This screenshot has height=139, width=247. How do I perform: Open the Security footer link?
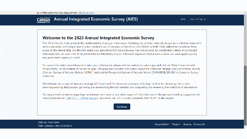click(x=187, y=124)
